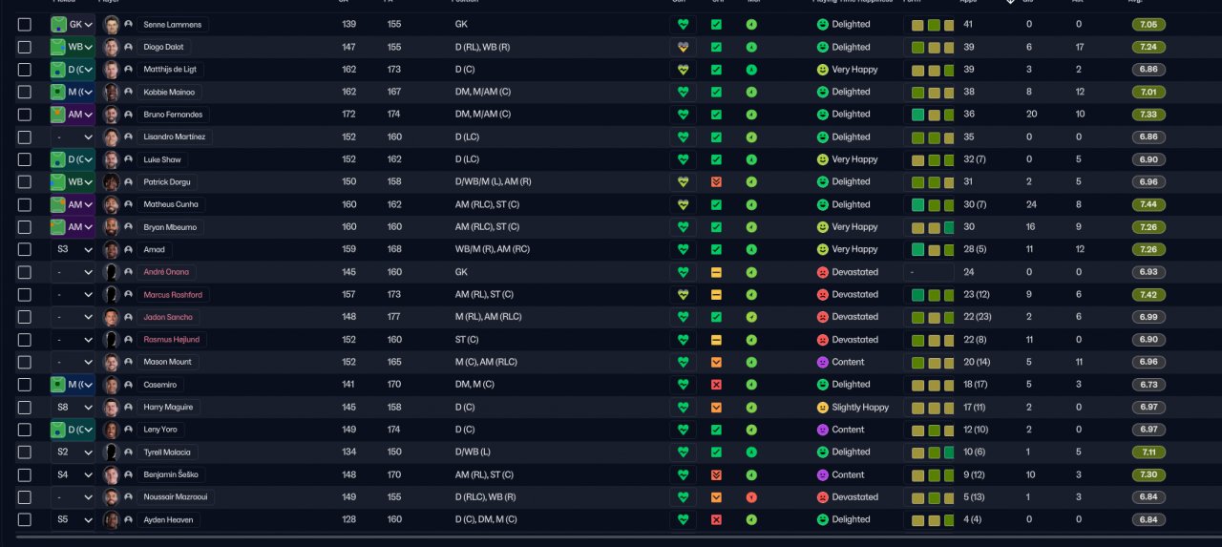Click Tyrell Malacia's green sharpness check icon
This screenshot has height=547, width=1222.
[x=716, y=452]
